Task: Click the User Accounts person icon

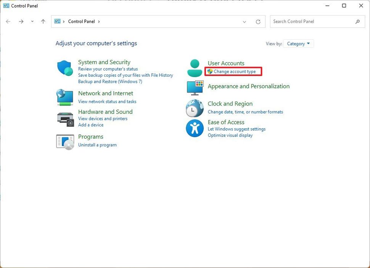Action: click(195, 68)
